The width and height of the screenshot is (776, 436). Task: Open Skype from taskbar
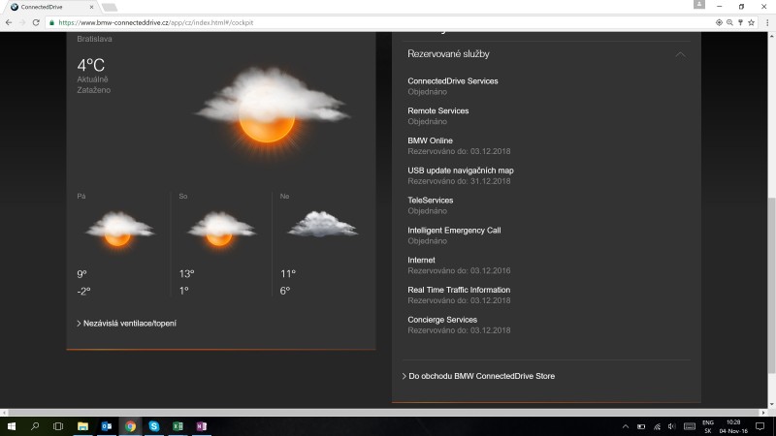[x=154, y=426]
